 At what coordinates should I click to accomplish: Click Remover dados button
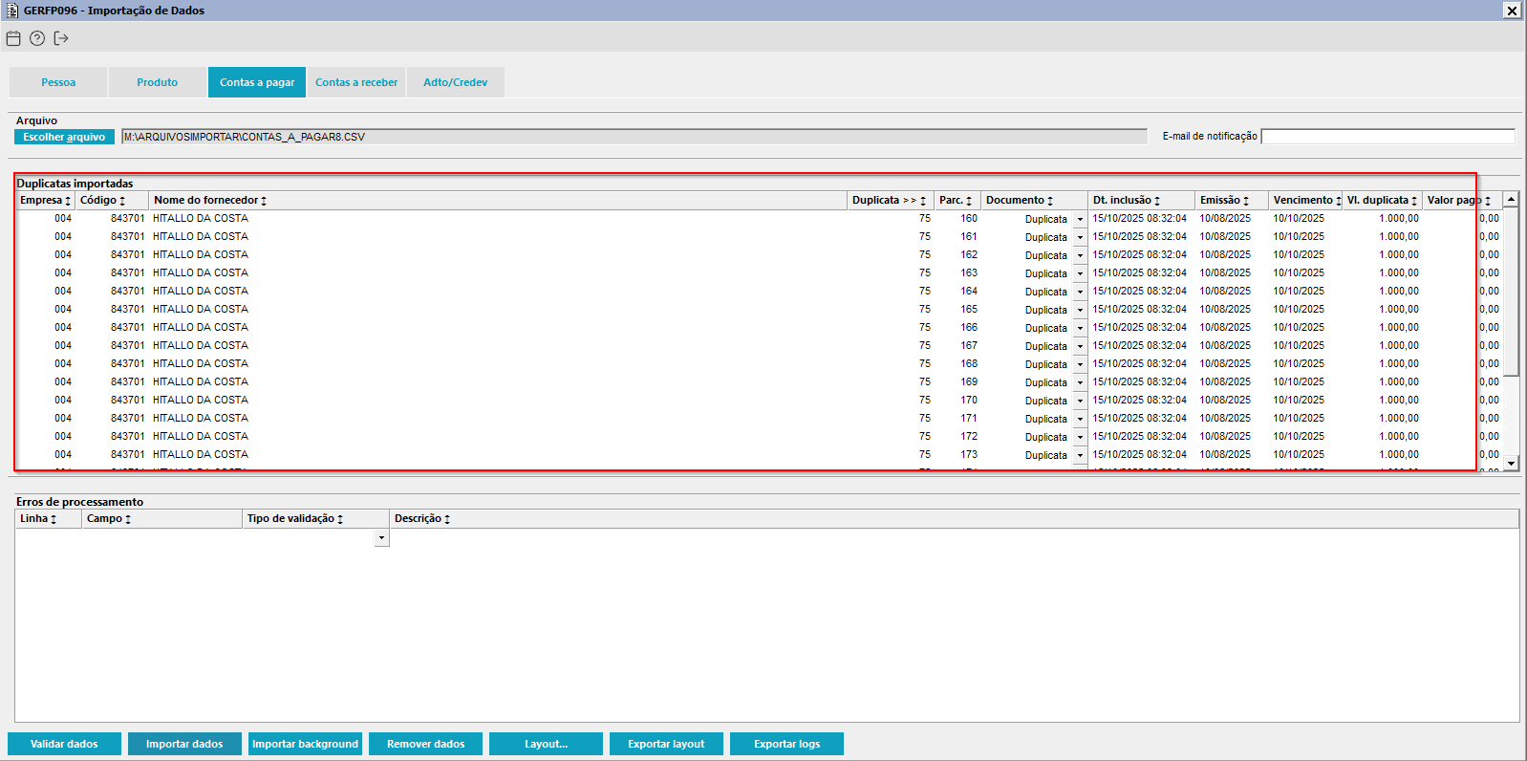426,744
